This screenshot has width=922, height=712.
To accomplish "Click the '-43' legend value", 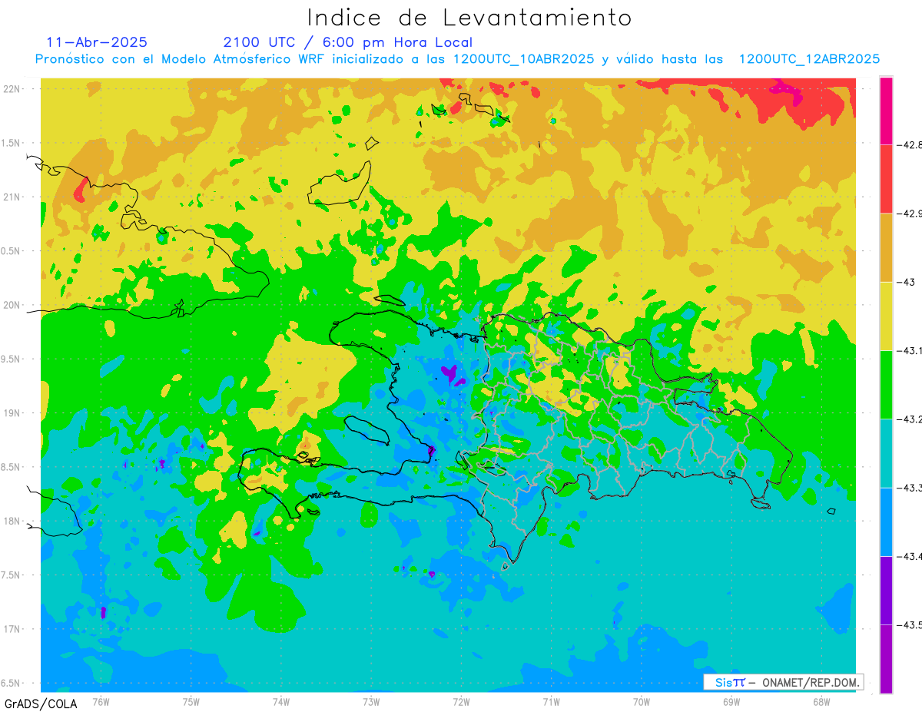I will click(907, 282).
